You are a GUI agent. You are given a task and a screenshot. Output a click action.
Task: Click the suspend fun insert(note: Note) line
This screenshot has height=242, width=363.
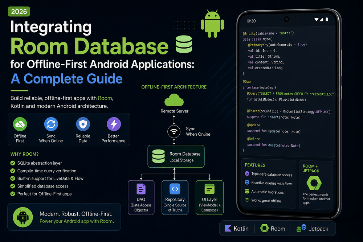click(x=274, y=117)
